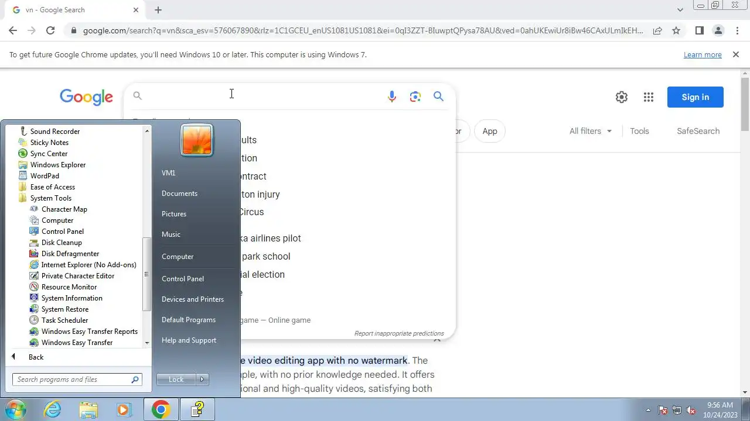750x421 pixels.
Task: Open Character Map utility
Action: tap(64, 209)
